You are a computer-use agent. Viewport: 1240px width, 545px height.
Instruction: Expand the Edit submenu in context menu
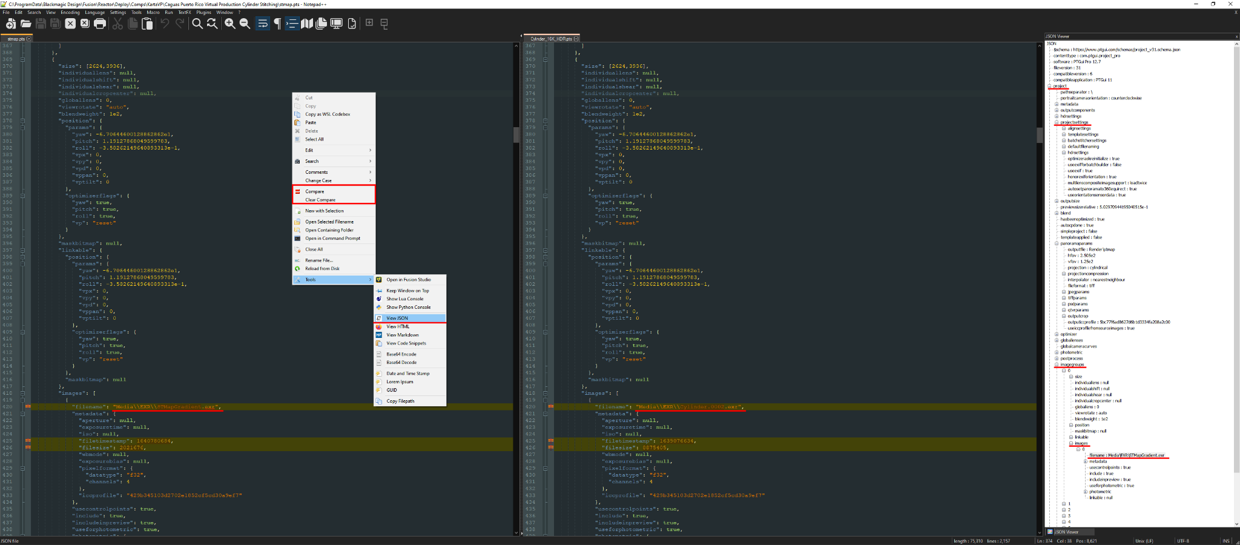[x=334, y=150]
